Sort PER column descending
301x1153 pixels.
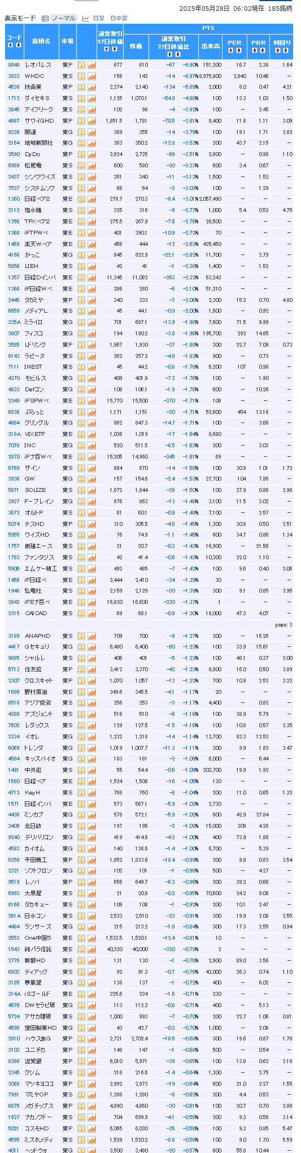[238, 50]
